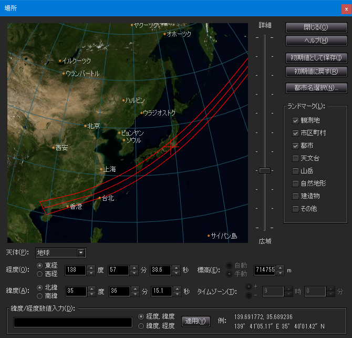Click the 標高 elevation field 714755

click(265, 270)
